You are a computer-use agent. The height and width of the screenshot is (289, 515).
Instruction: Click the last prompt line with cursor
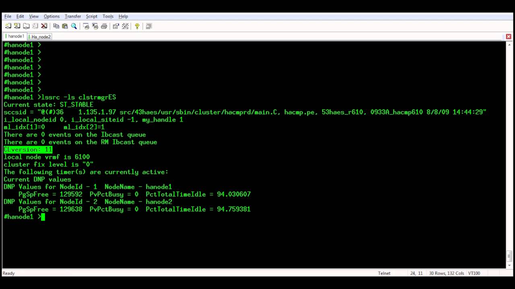24,217
